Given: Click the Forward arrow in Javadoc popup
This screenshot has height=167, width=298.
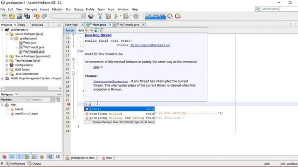Looking at the screenshot, I should pos(91,30).
